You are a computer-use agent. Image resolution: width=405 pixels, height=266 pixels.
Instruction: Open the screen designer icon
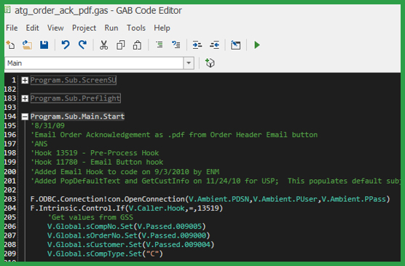(x=235, y=45)
